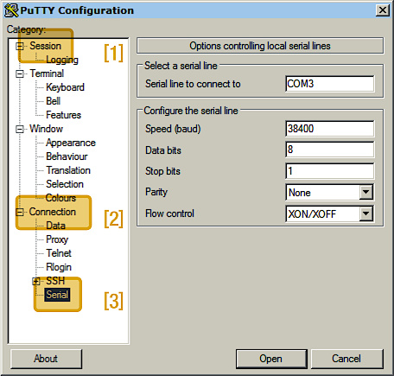Click the Stop bits field
The width and height of the screenshot is (394, 376).
[330, 171]
